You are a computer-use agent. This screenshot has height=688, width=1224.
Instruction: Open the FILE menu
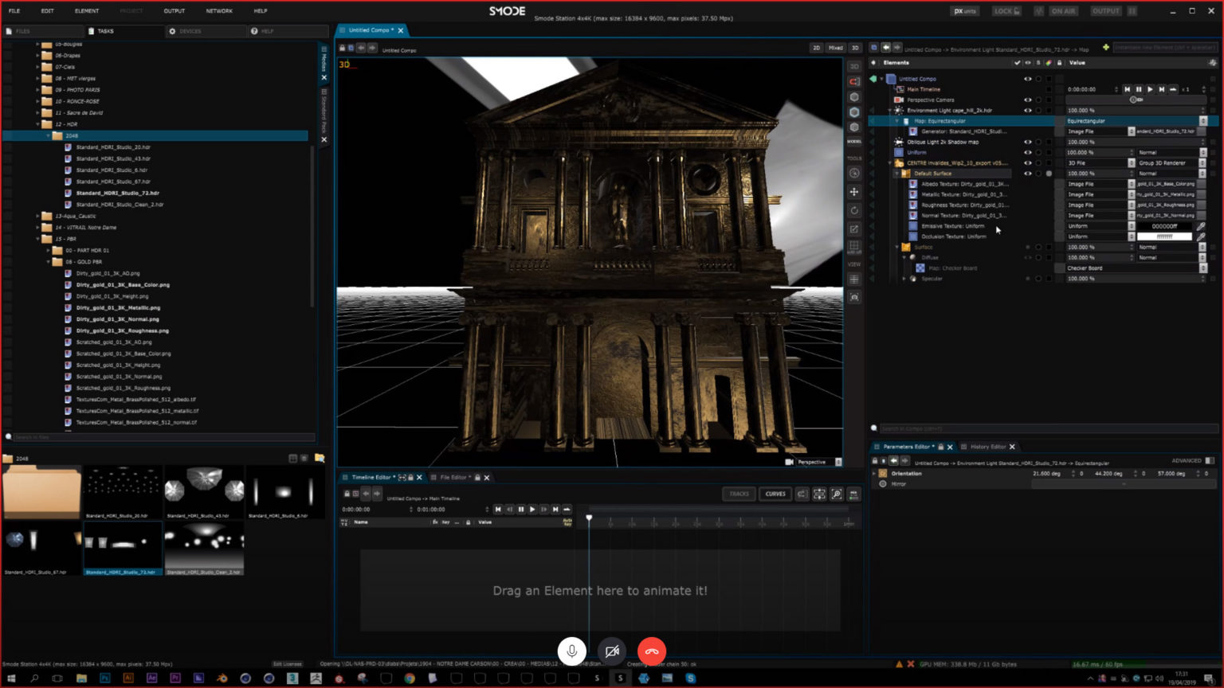[x=14, y=11]
